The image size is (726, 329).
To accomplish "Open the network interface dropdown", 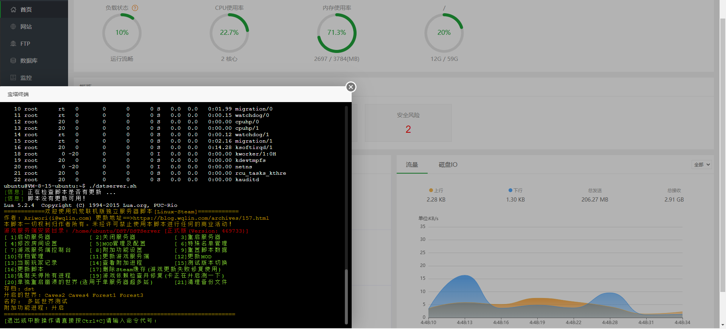I will [702, 164].
